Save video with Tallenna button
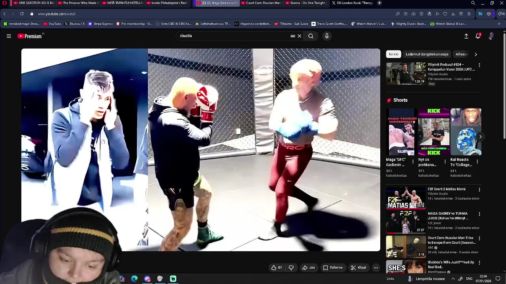Image resolution: width=506 pixels, height=284 pixels. [x=333, y=267]
